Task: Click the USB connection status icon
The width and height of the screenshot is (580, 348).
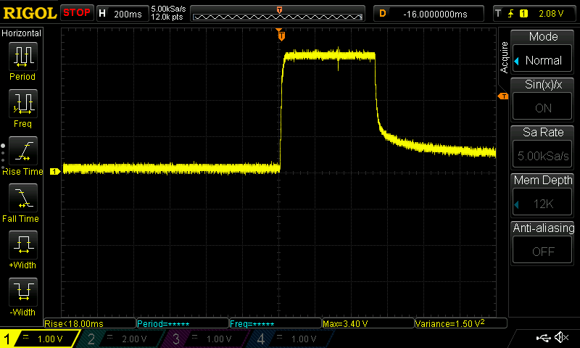Action: (543, 338)
